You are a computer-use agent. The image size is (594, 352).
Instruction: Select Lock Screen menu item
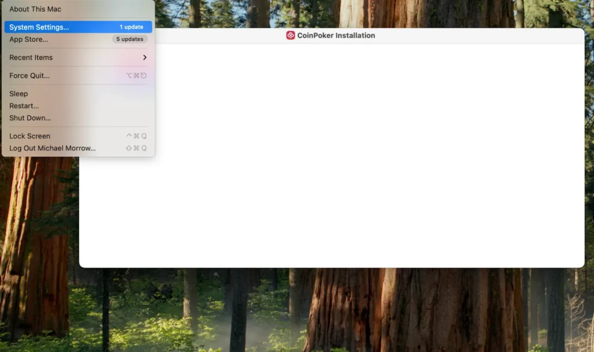point(30,136)
